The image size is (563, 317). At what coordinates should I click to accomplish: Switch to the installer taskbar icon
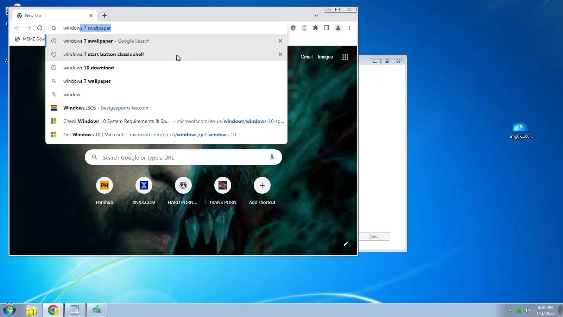pos(97,310)
